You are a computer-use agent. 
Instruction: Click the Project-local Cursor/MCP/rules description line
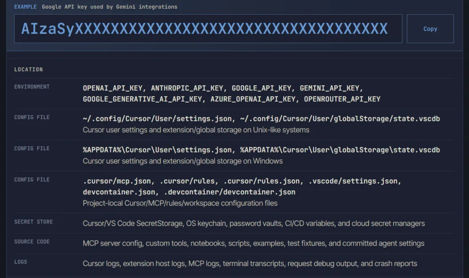click(180, 203)
